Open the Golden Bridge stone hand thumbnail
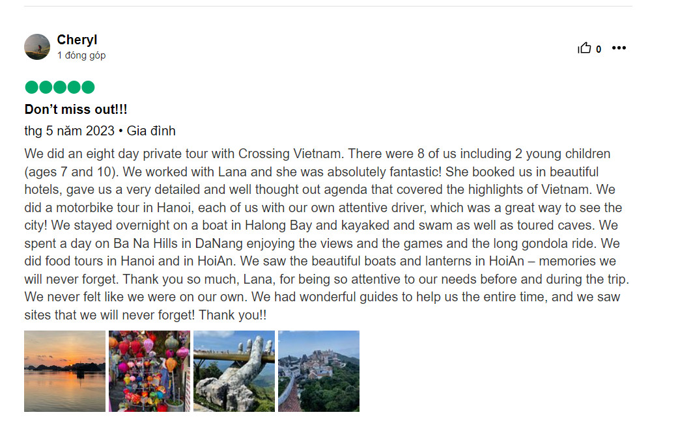The height and width of the screenshot is (434, 678). point(234,371)
